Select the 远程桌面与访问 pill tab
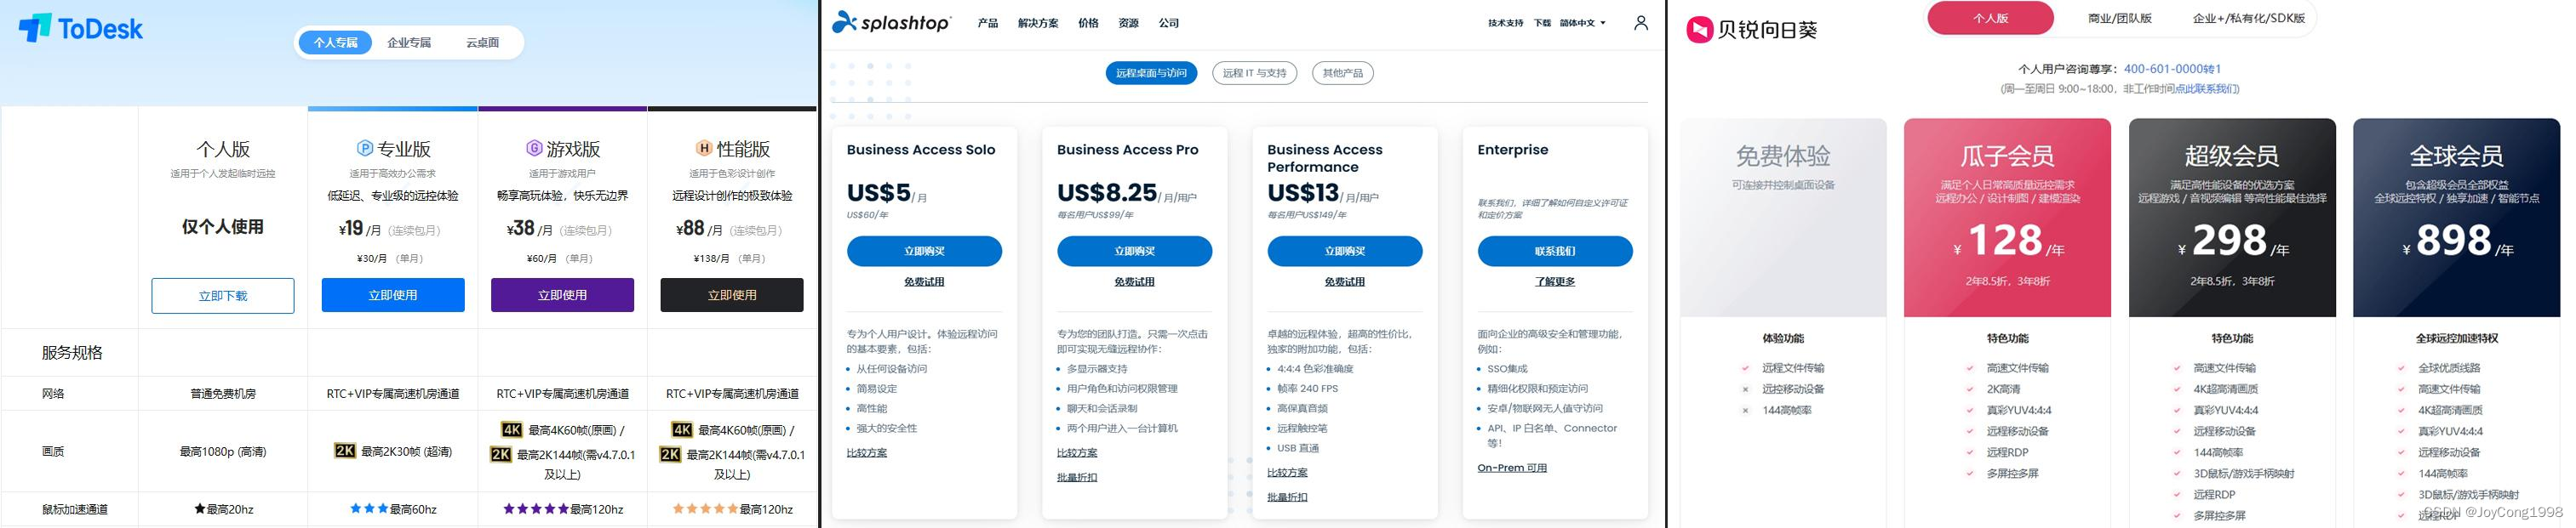This screenshot has height=528, width=2576. tap(1151, 73)
